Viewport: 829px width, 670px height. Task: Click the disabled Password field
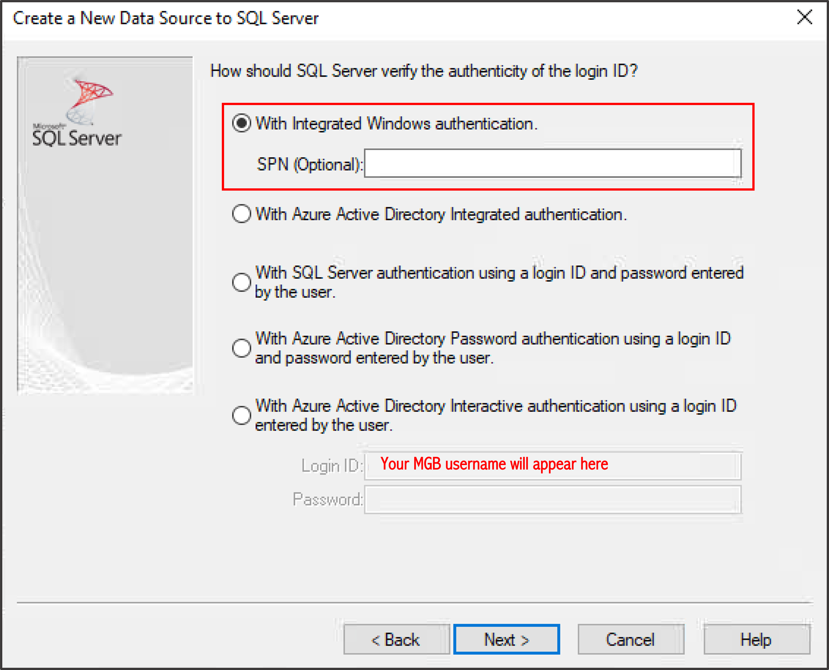tap(553, 500)
